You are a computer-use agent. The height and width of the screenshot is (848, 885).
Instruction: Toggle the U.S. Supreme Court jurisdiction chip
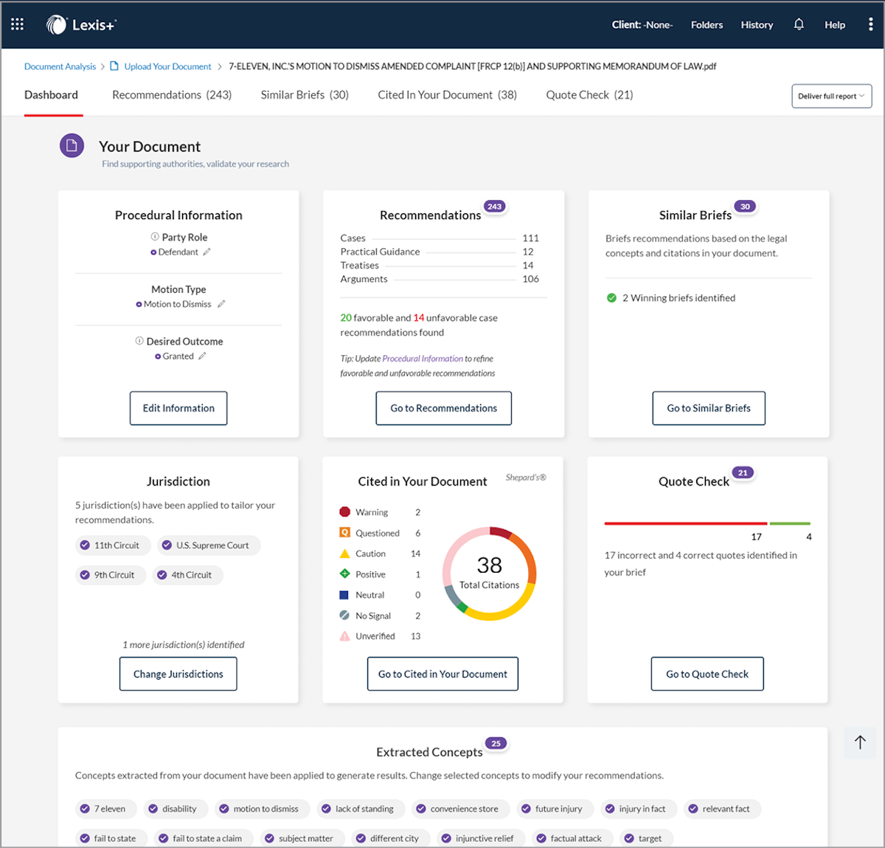coord(209,545)
